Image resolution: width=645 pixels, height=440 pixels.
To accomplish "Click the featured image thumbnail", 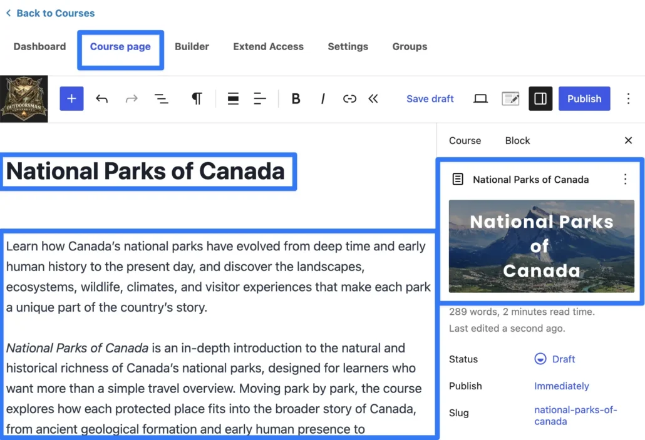I will 541,247.
